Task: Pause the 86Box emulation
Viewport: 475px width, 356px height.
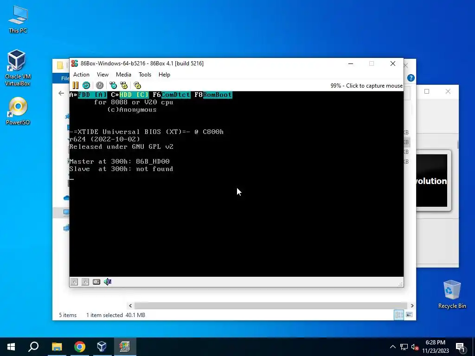Action: (76, 85)
